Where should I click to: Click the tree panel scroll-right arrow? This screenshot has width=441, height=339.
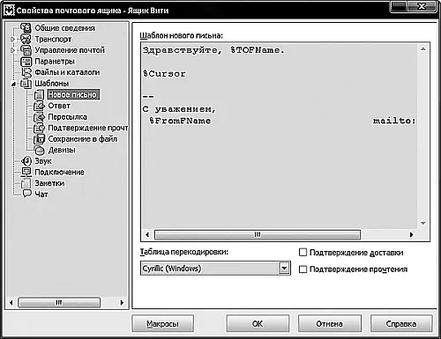[122, 302]
